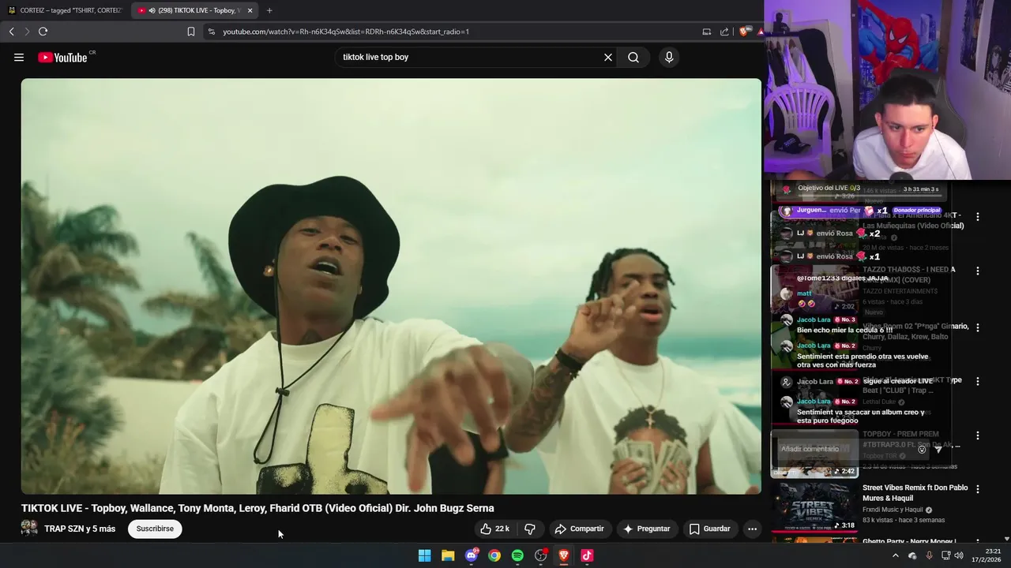
Task: Subscribe with the Suscribirse button
Action: [155, 529]
